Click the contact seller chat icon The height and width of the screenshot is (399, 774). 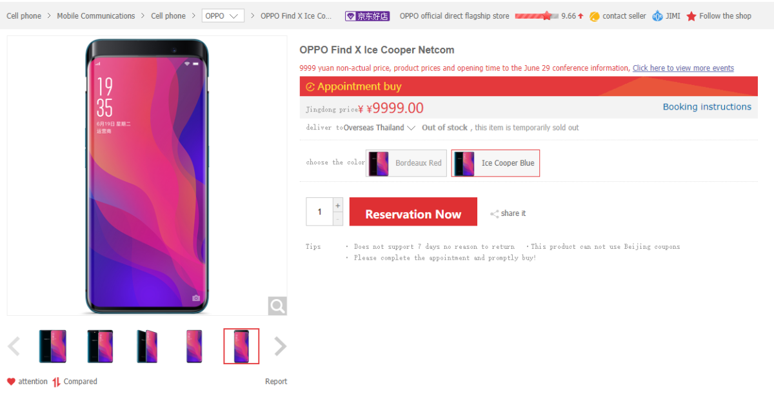coord(594,16)
